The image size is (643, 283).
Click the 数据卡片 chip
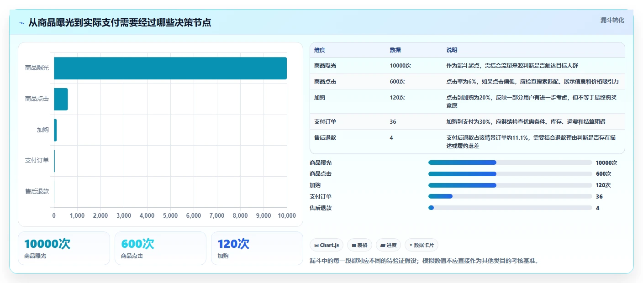coord(421,245)
